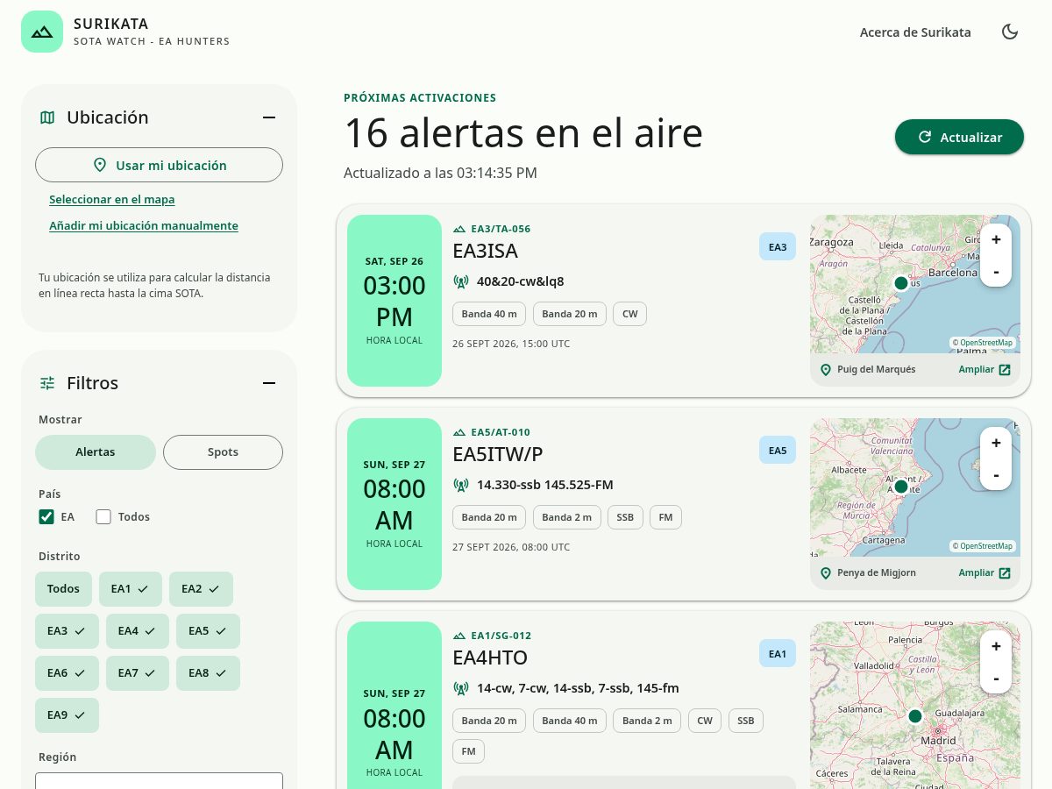Screen dimensions: 1052x789
Task: Zoom out on the EA4HTO alert map
Action: [x=996, y=678]
